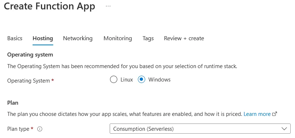This screenshot has width=295, height=138.
Task: Click the Plan type required field label
Action: [x=20, y=129]
